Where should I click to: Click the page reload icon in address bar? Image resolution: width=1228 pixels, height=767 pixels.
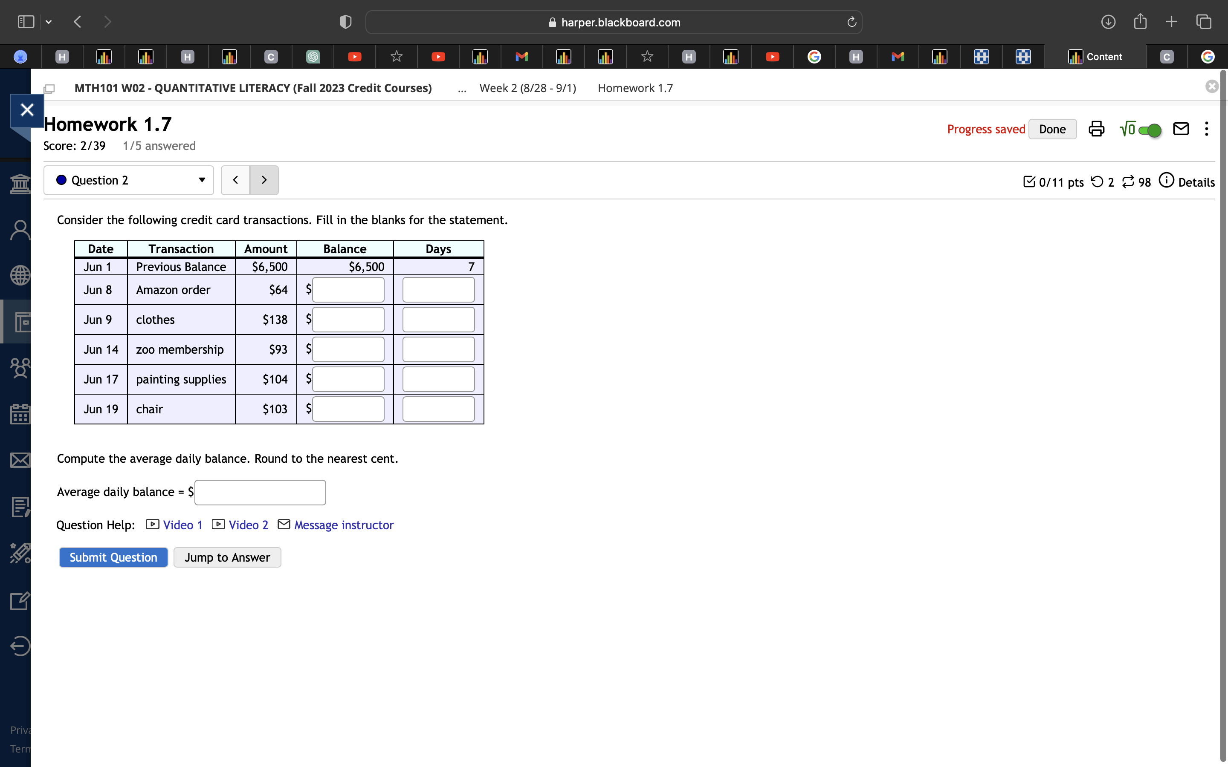pos(851,22)
